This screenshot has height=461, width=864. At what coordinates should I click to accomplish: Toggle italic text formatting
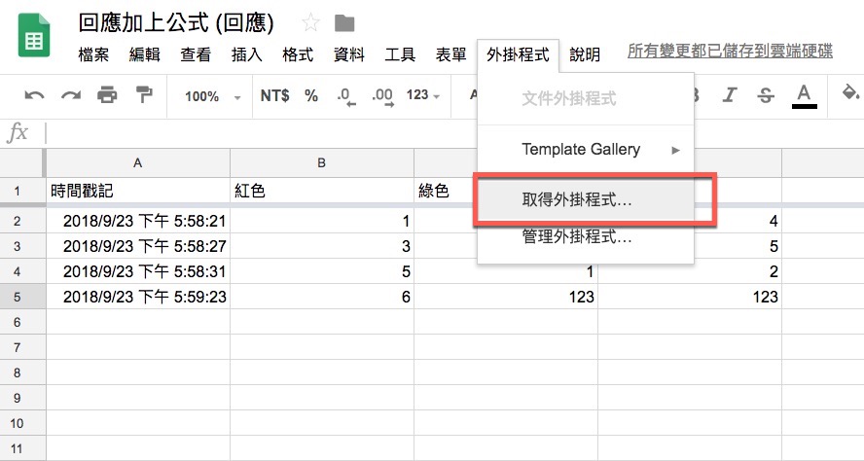[731, 95]
